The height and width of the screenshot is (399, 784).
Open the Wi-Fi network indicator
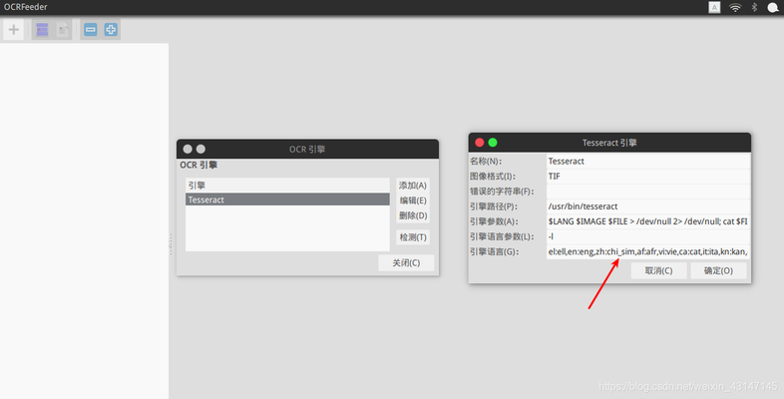coord(735,7)
